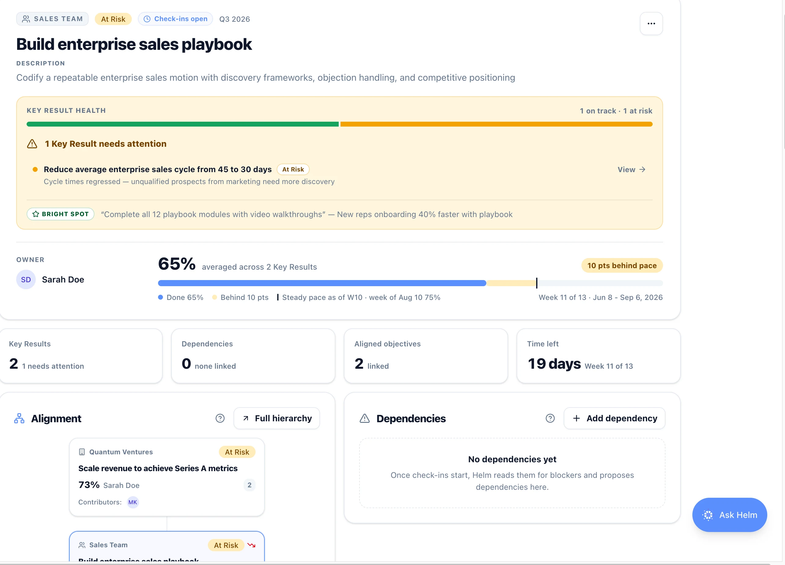The width and height of the screenshot is (785, 565).
Task: Open the Full hierarchy view
Action: 277,418
